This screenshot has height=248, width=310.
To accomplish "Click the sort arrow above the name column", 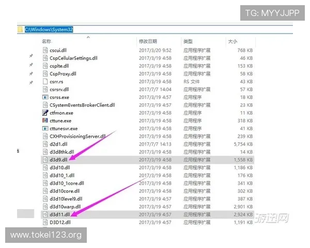I will click(x=88, y=37).
